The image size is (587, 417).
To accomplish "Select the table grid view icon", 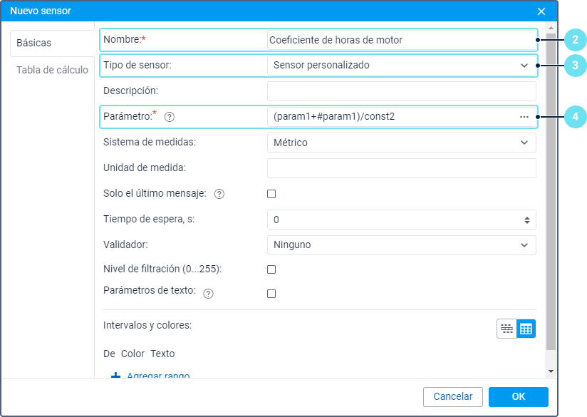I will [526, 329].
